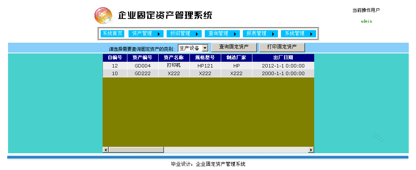Image resolution: width=416 pixels, height=170 pixels.
Task: Expand arrow next to 系统管理
Action: [x=312, y=34]
